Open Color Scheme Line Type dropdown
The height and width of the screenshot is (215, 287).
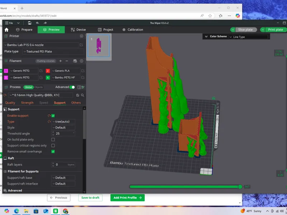(248, 37)
